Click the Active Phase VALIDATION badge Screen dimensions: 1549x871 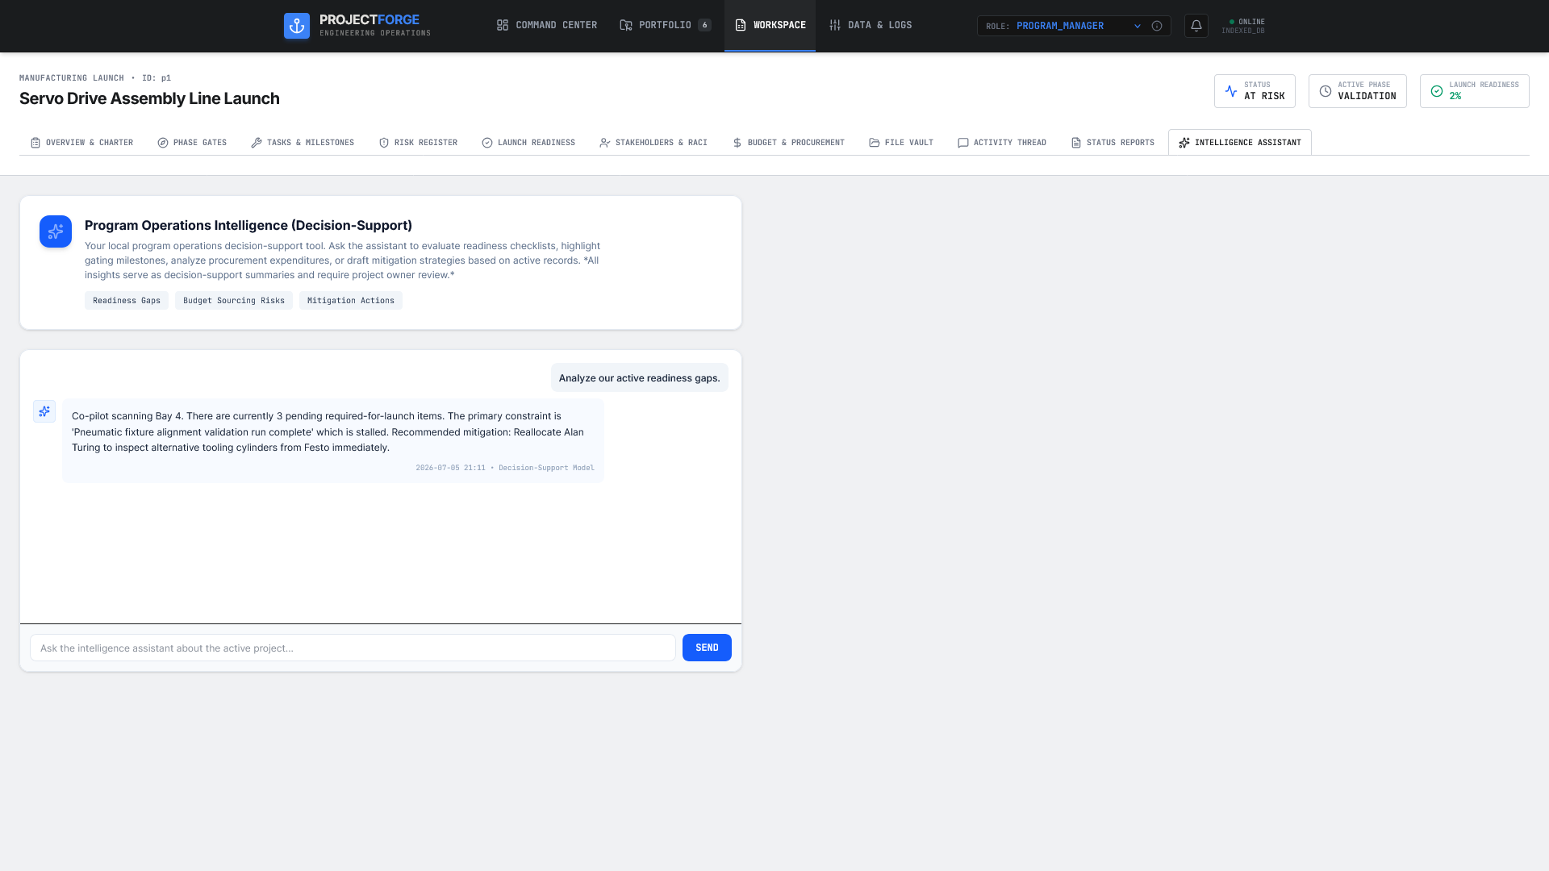pyautogui.click(x=1358, y=91)
